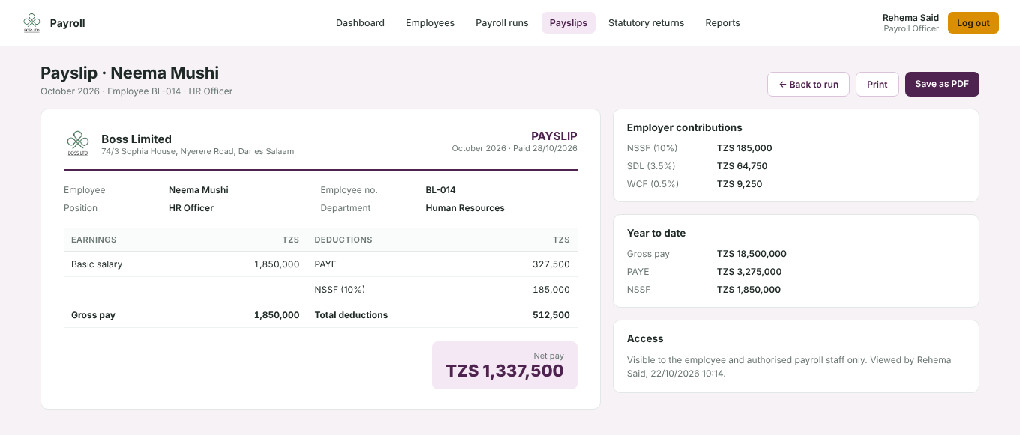Image resolution: width=1020 pixels, height=435 pixels.
Task: Click the Net pay TZS 1,337,500 box
Action: pos(505,365)
